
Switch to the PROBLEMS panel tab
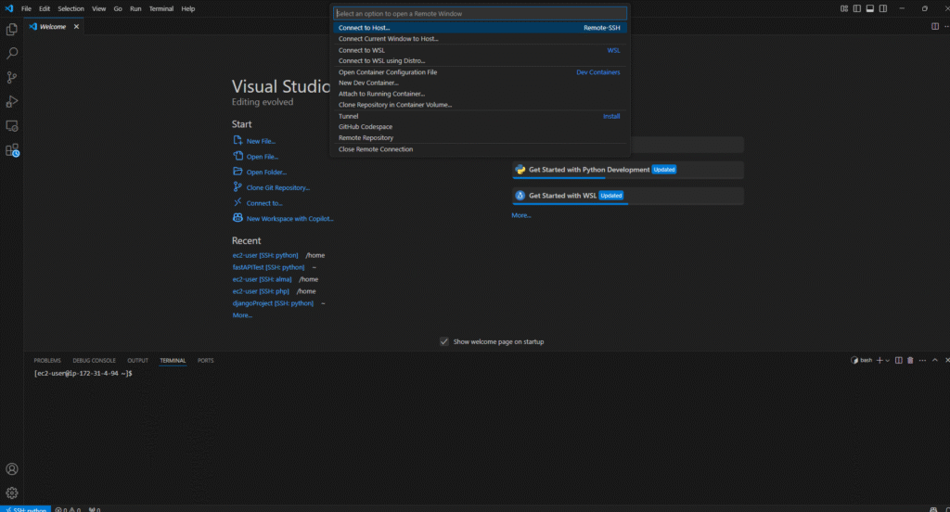[x=47, y=360]
